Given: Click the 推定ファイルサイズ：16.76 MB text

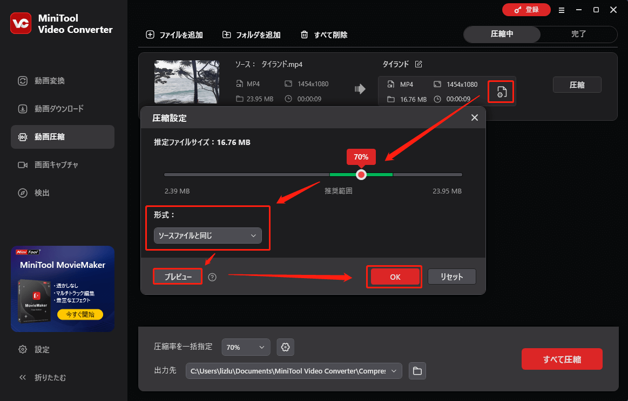Looking at the screenshot, I should [x=202, y=142].
